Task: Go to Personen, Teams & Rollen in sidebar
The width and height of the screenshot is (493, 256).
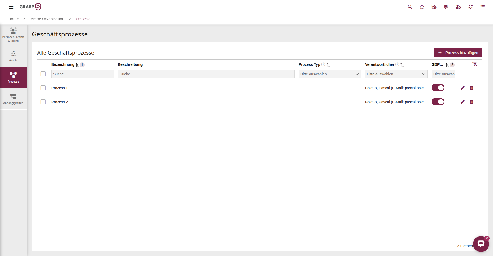Action: (x=13, y=35)
